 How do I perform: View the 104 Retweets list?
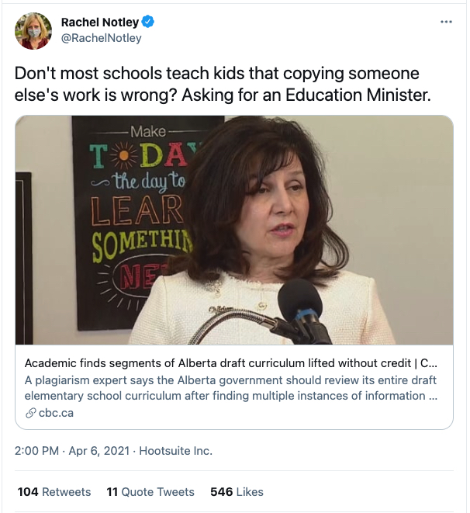click(54, 492)
